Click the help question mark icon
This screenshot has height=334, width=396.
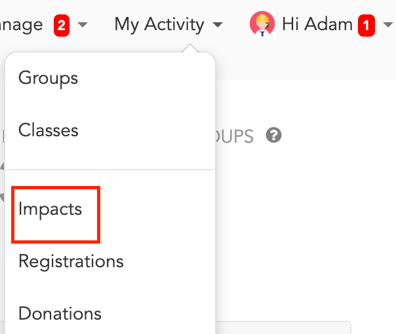[274, 135]
